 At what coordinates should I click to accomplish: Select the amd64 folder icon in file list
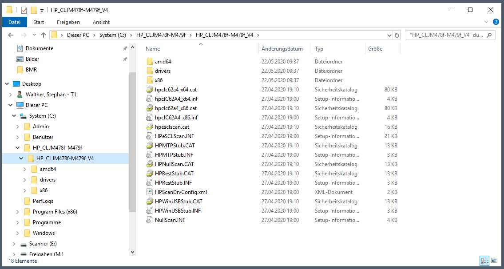150,61
